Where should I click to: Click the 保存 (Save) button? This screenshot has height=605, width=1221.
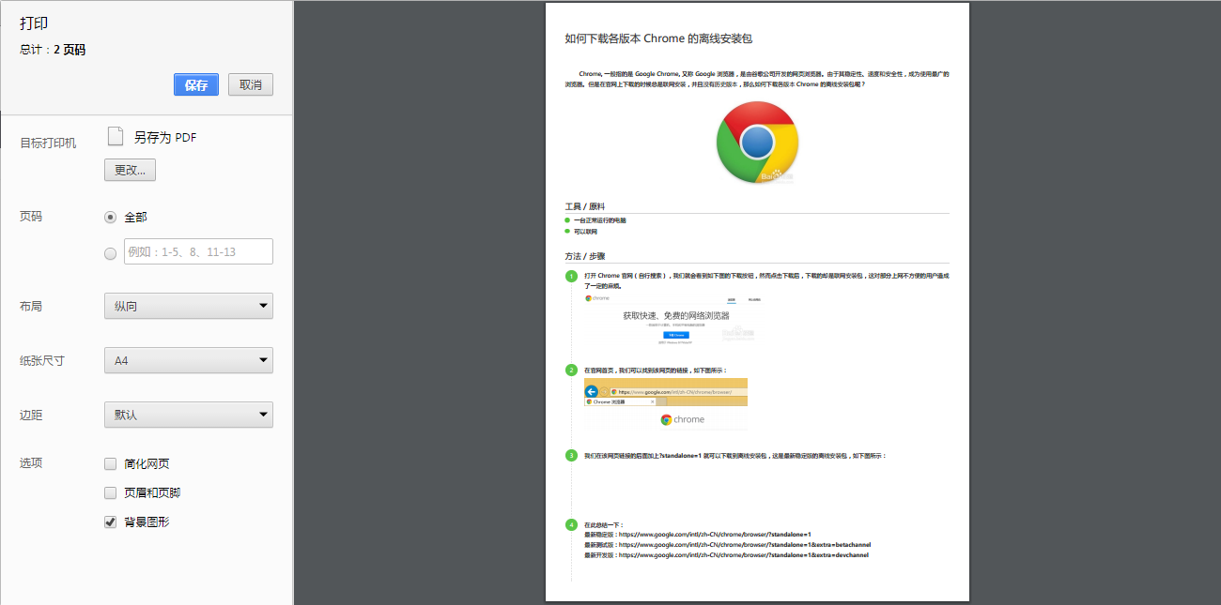tap(196, 84)
